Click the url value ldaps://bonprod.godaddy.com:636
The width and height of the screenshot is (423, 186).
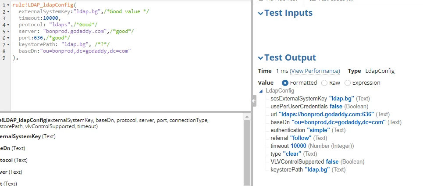(x=327, y=114)
